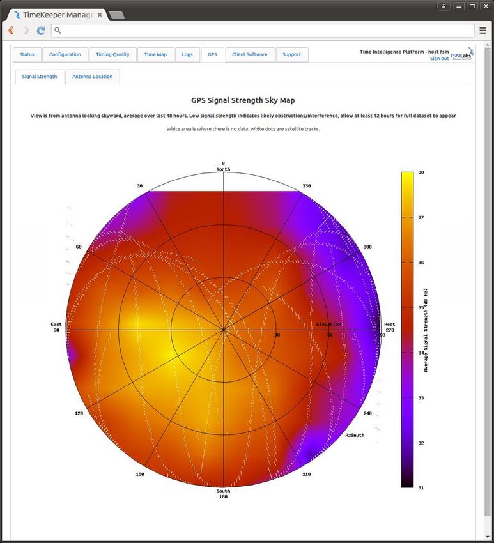The height and width of the screenshot is (543, 494).
Task: Click the '150' azimuth label
Action: pos(139,474)
